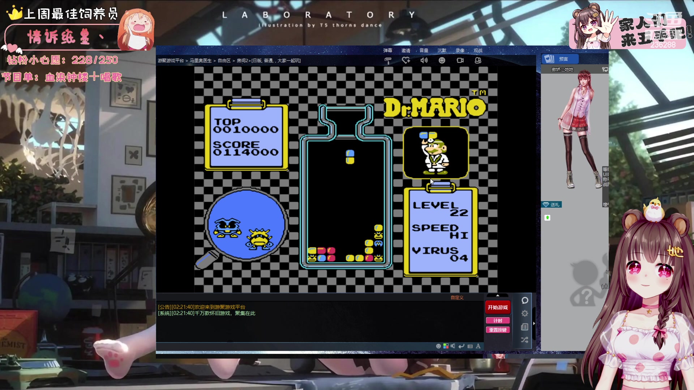Open the 沉默 menu item

click(x=442, y=51)
